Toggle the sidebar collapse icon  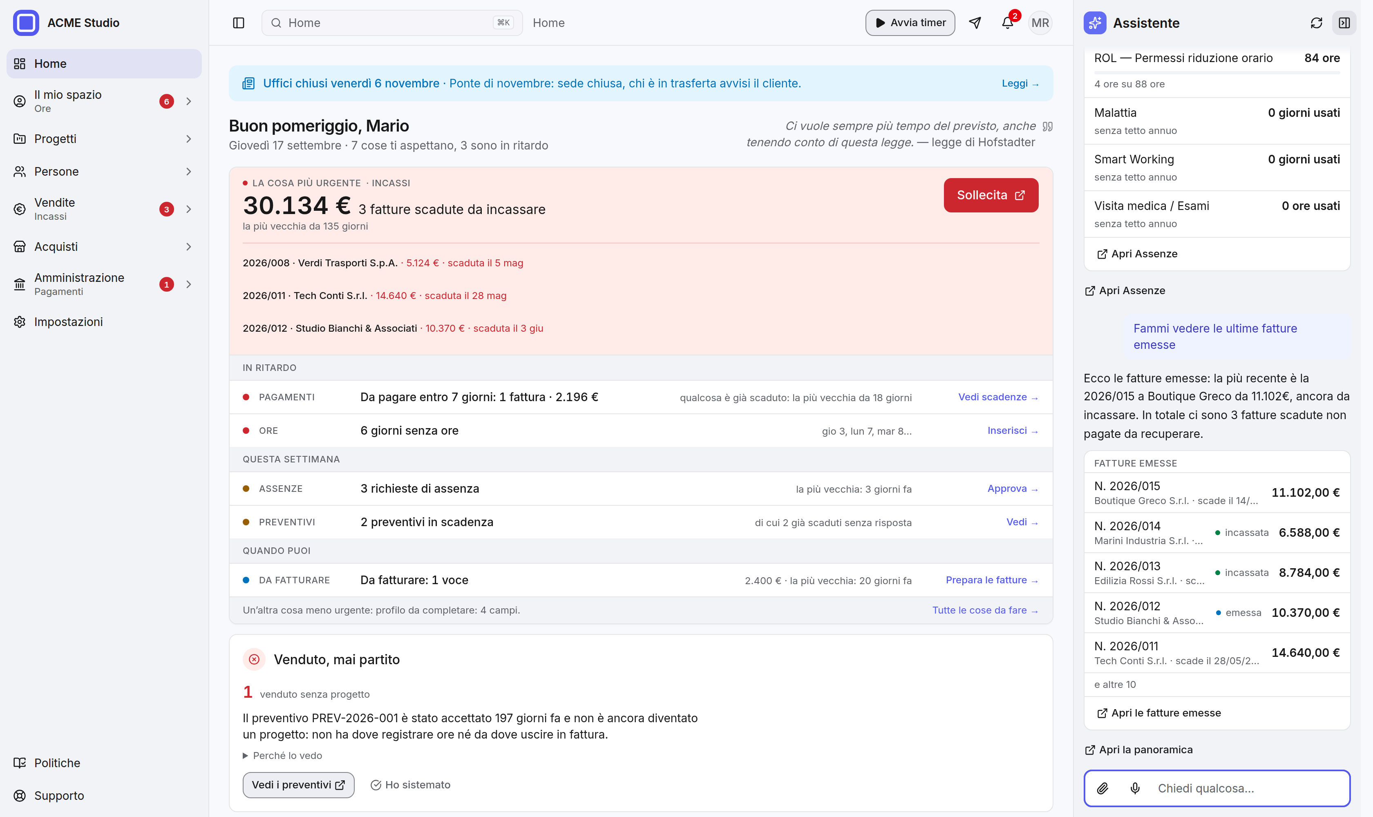point(239,22)
